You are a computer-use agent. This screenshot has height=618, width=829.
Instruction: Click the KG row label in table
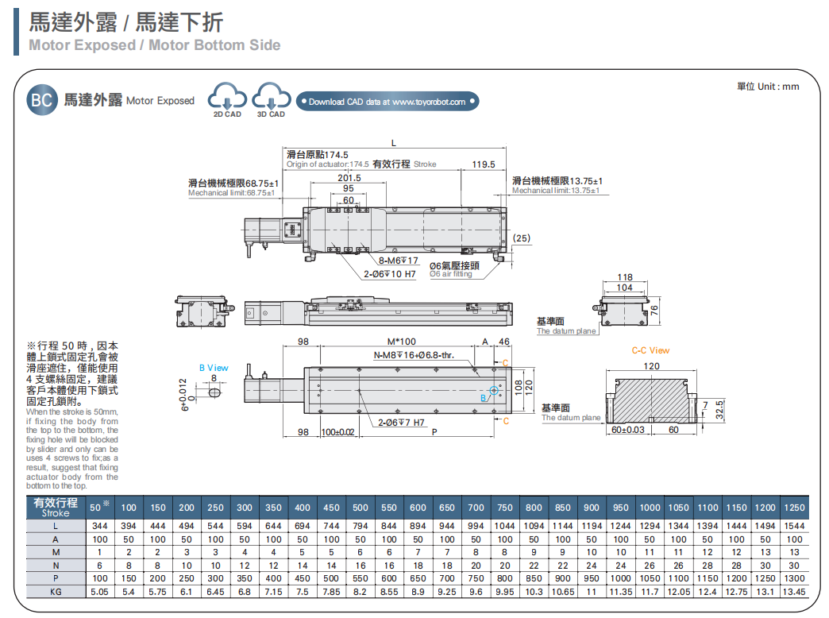56,592
